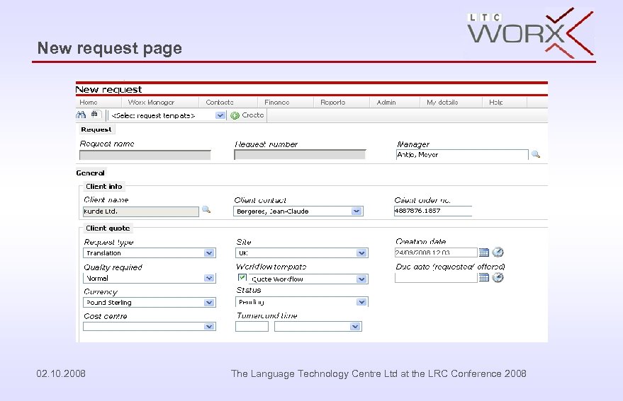Open the Cost centre dropdown
The image size is (623, 401).
(209, 327)
